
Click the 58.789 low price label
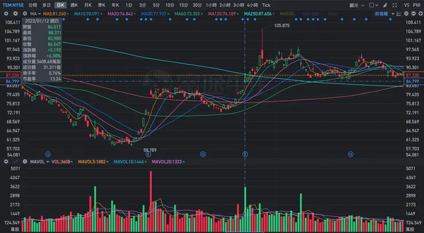150,150
